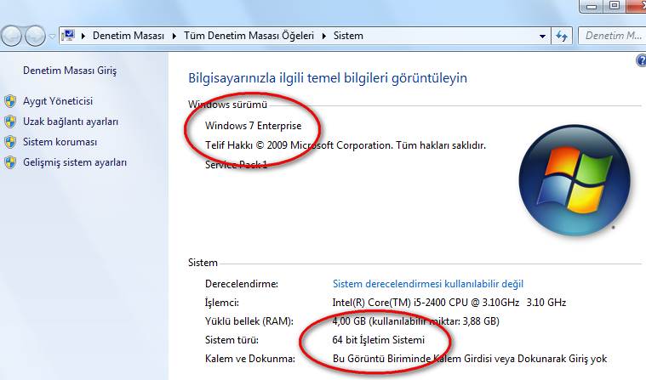Refresh the address bar location
Image resolution: width=646 pixels, height=380 pixels.
(x=562, y=36)
